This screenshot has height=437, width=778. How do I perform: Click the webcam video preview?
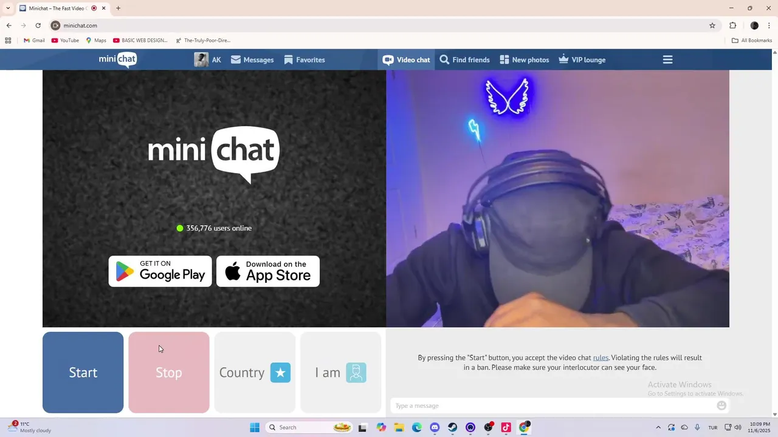point(557,198)
